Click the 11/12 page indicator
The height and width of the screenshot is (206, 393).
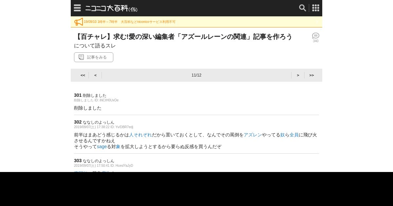tap(196, 75)
